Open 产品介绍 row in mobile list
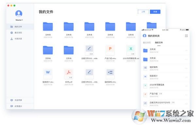The width and height of the screenshot is (196, 125). 165,95
